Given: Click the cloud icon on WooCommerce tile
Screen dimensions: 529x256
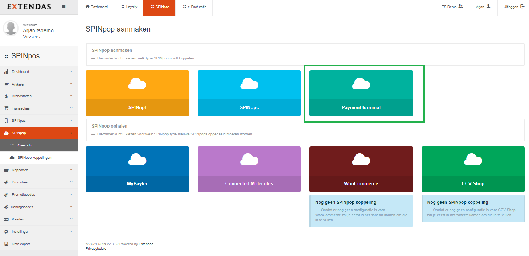Looking at the screenshot, I should pos(361,160).
